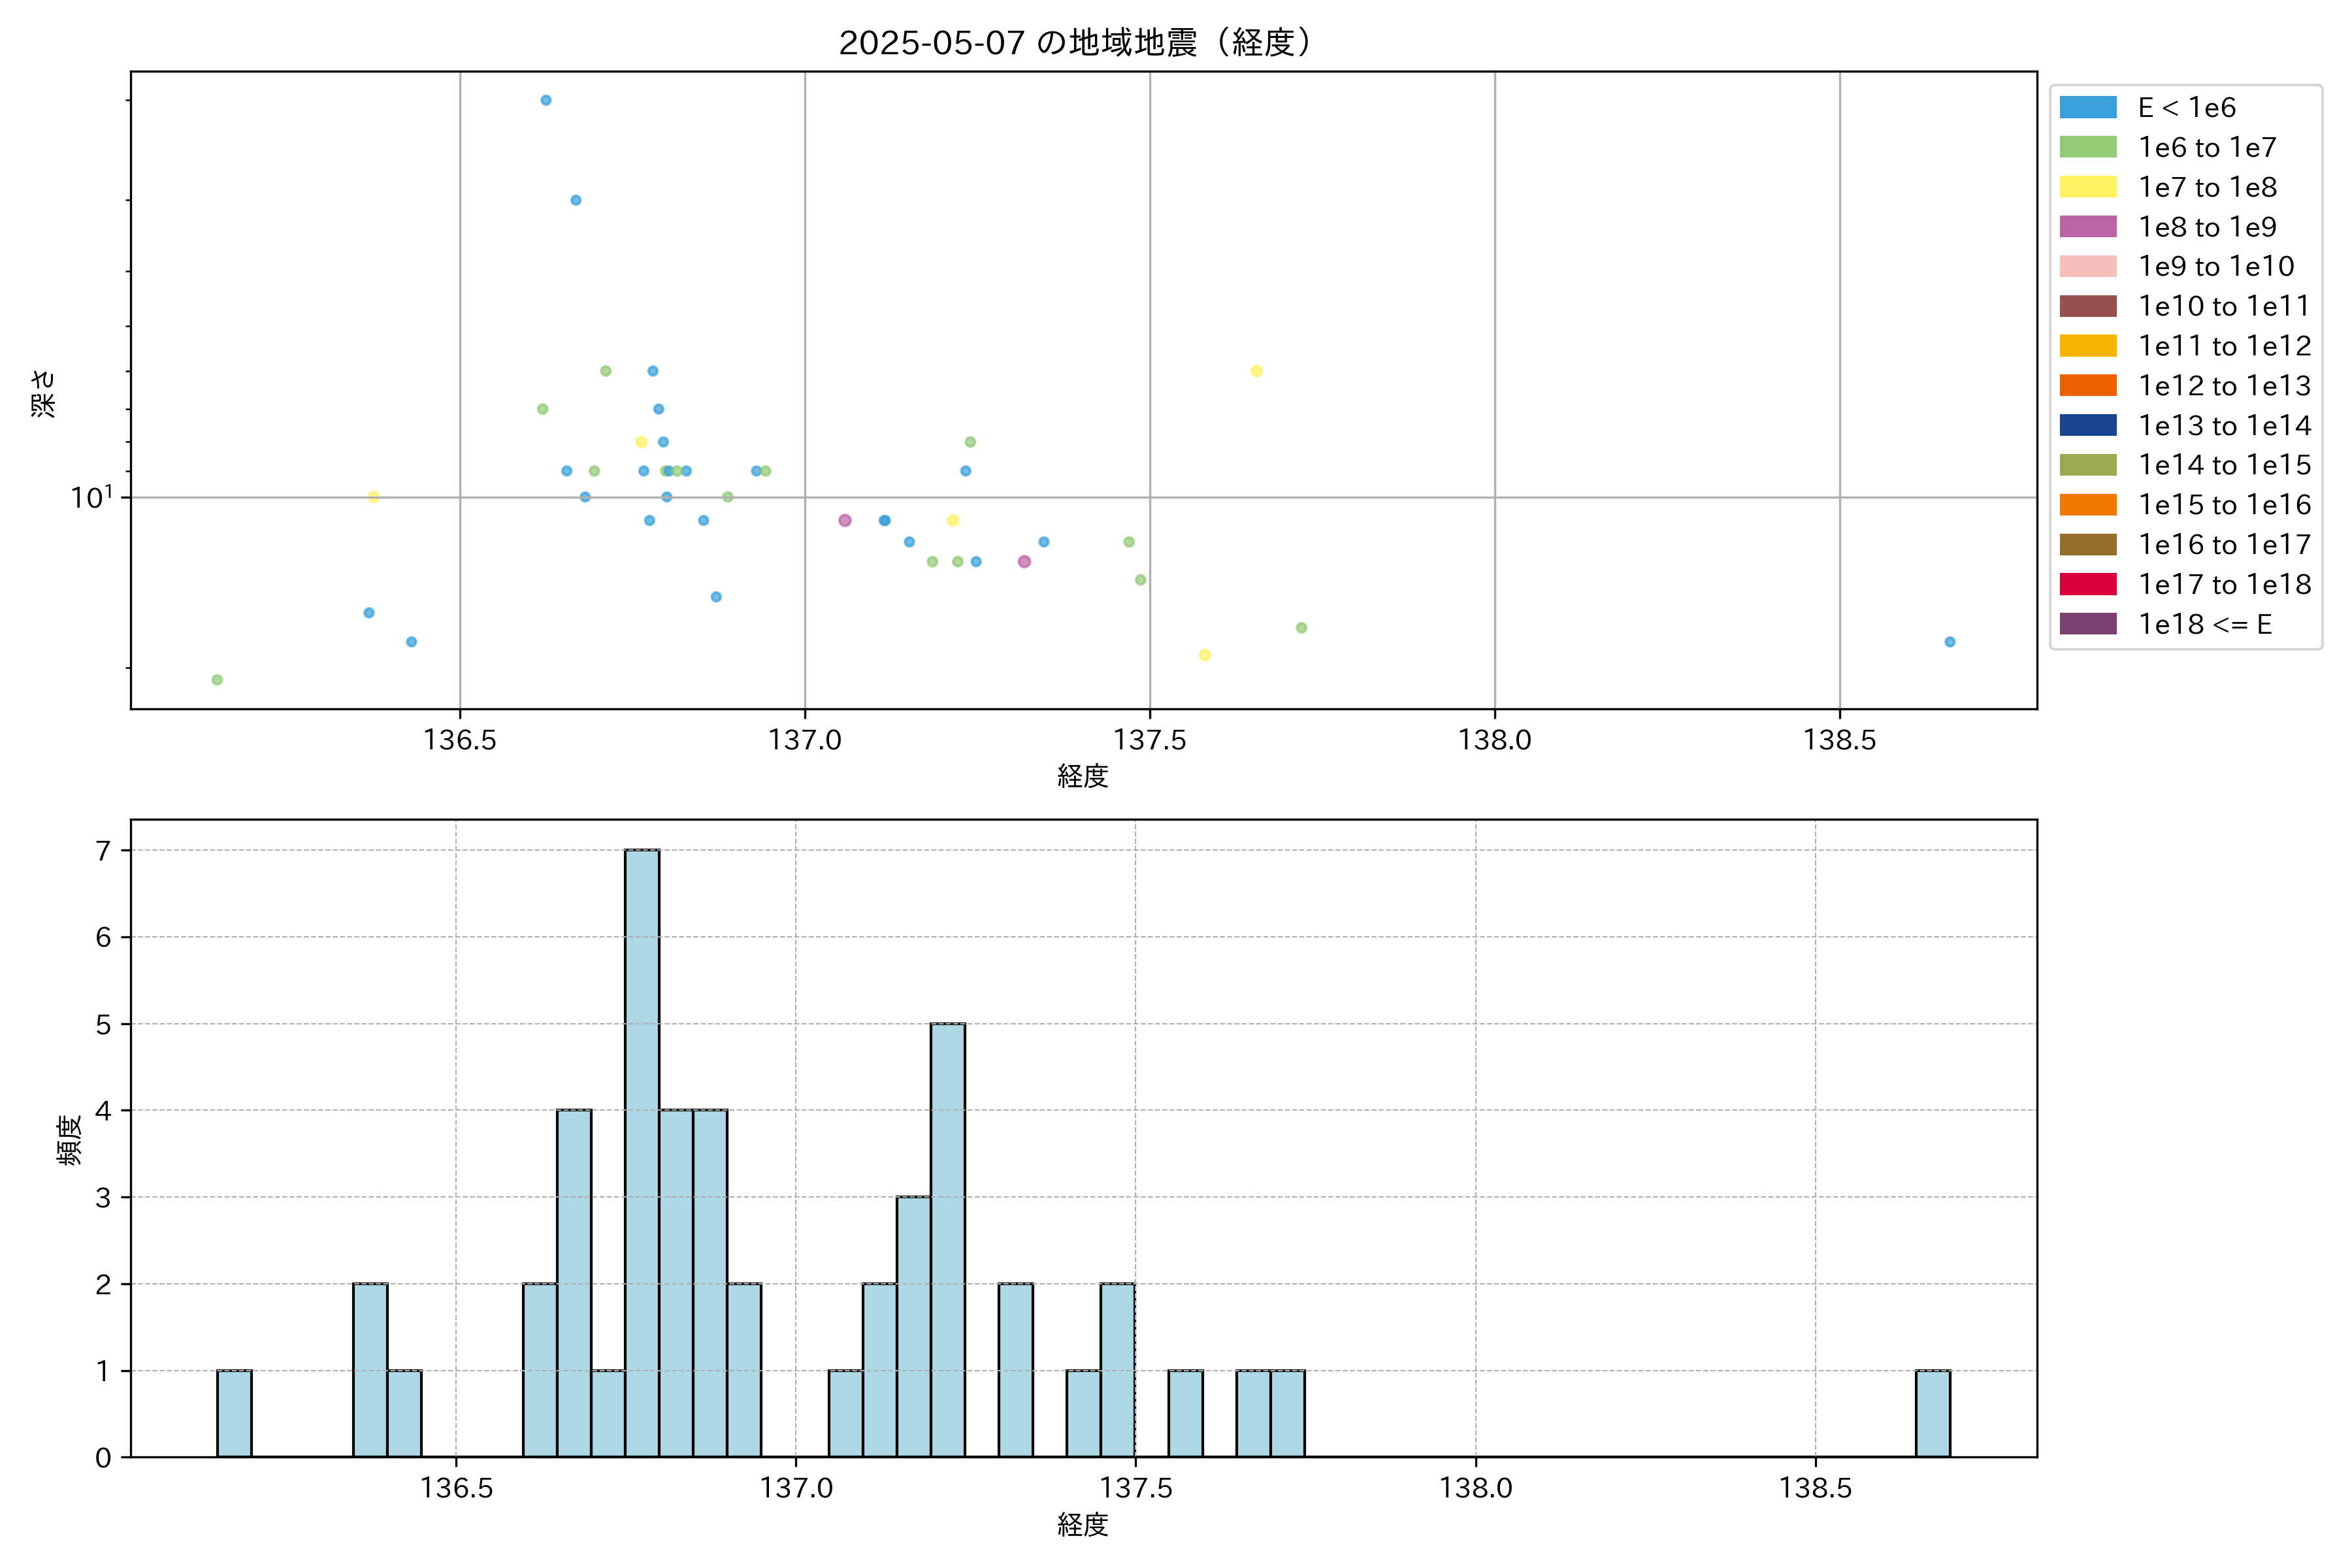Click the brown '1e10 to 1e11' legend swatch

pos(2087,306)
